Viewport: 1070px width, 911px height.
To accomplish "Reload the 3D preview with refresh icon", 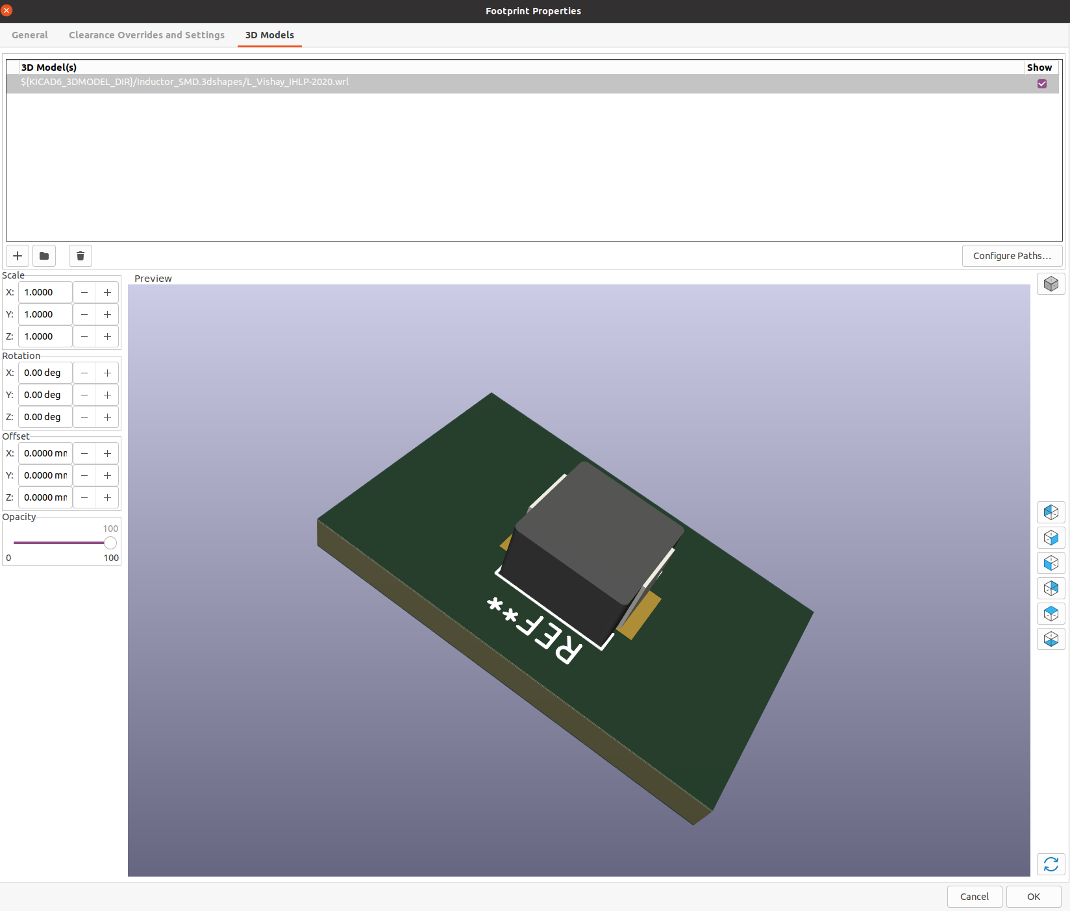I will (x=1051, y=864).
